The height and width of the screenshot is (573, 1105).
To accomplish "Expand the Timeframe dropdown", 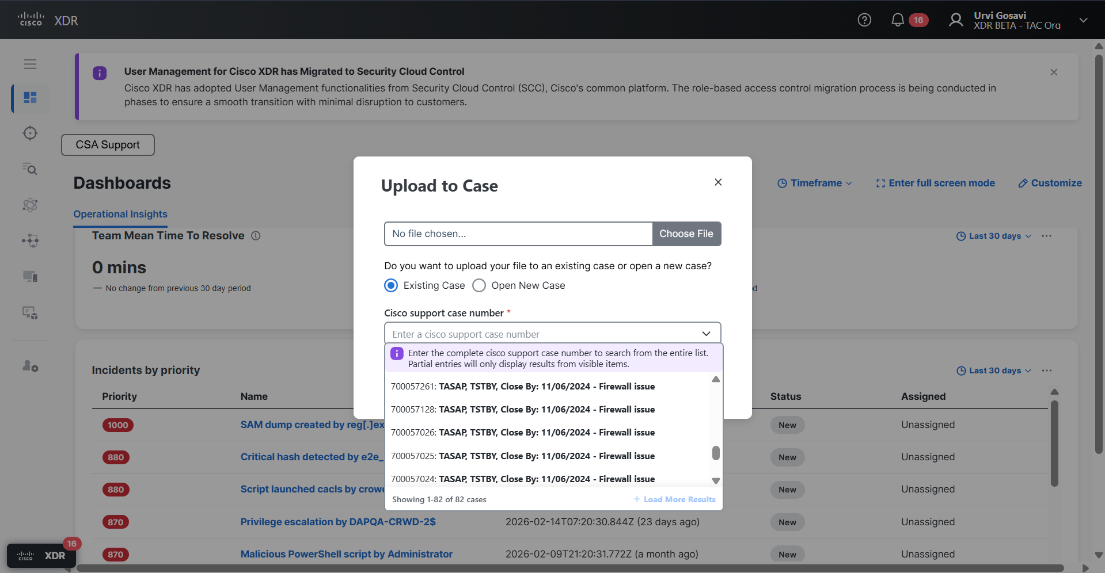I will coord(814,183).
